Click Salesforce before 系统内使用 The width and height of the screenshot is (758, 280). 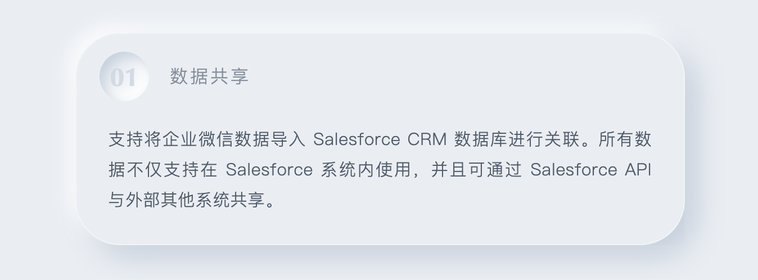(269, 170)
